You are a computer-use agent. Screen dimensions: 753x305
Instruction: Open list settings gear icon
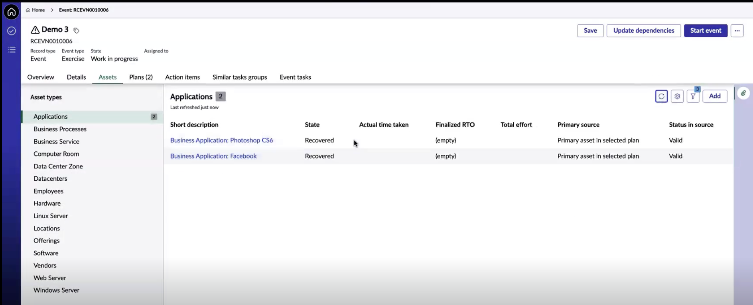pyautogui.click(x=677, y=96)
